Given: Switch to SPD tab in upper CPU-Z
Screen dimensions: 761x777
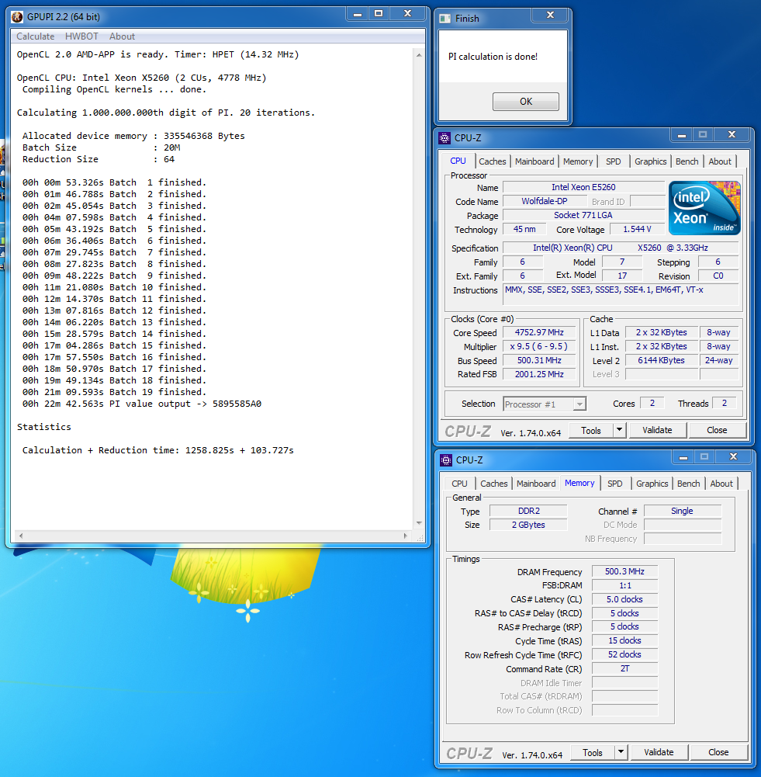Looking at the screenshot, I should [x=613, y=161].
